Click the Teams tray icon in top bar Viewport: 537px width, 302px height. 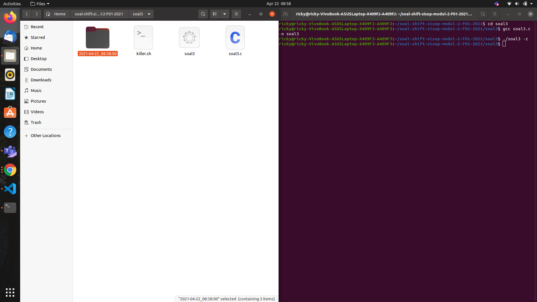click(497, 4)
